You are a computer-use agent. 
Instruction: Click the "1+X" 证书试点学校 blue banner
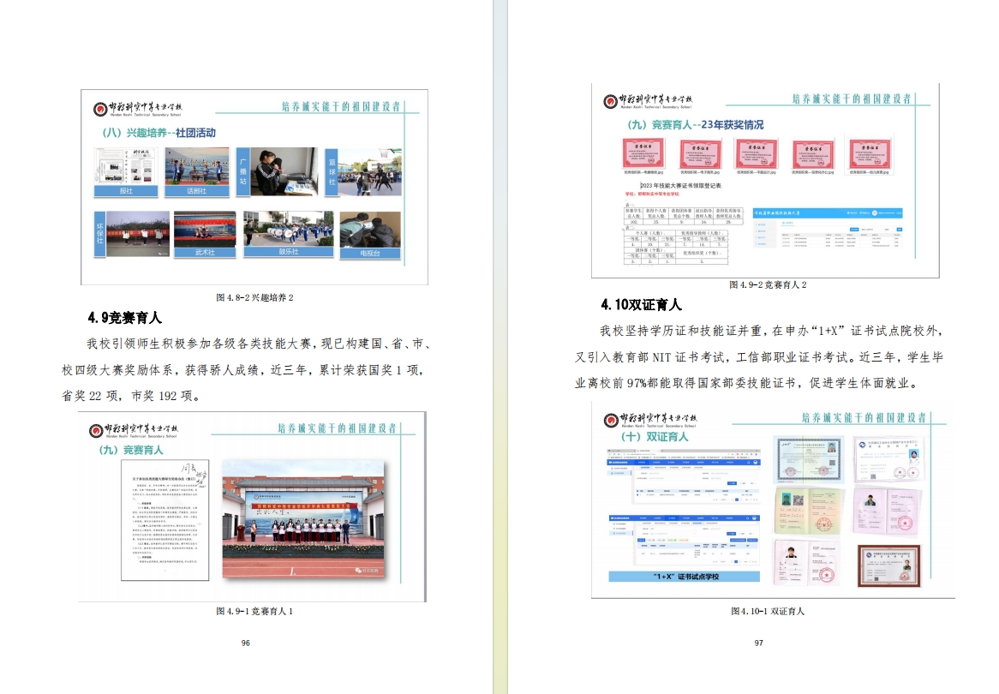(685, 576)
